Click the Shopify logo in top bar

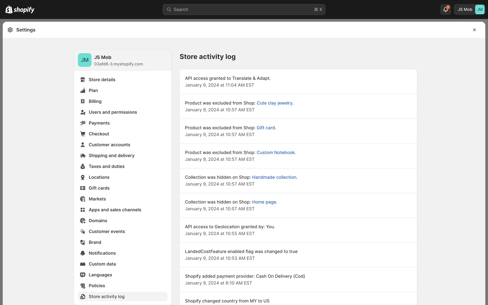[20, 9]
